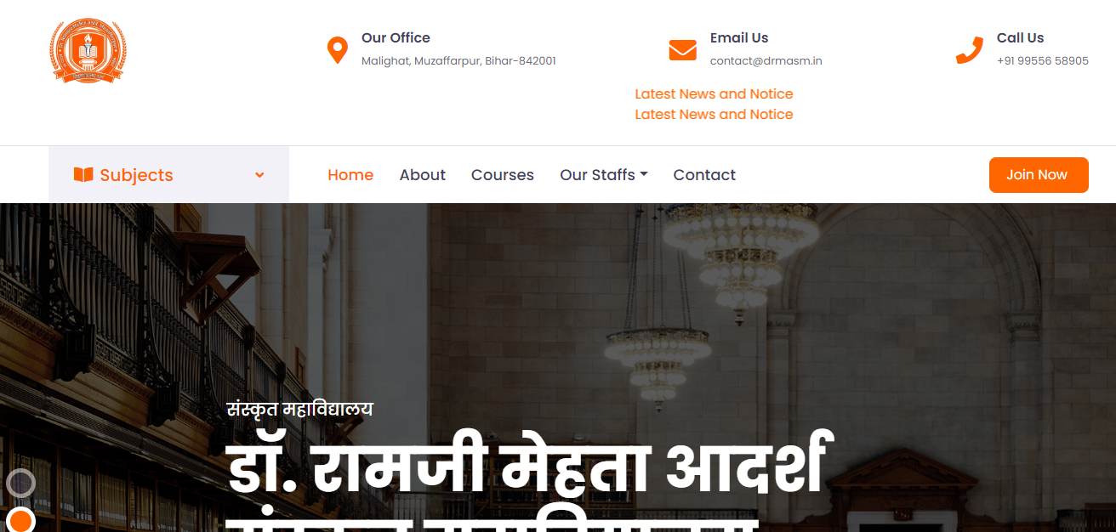Go to the Home page
Screen dimensions: 1116x532
click(x=350, y=175)
